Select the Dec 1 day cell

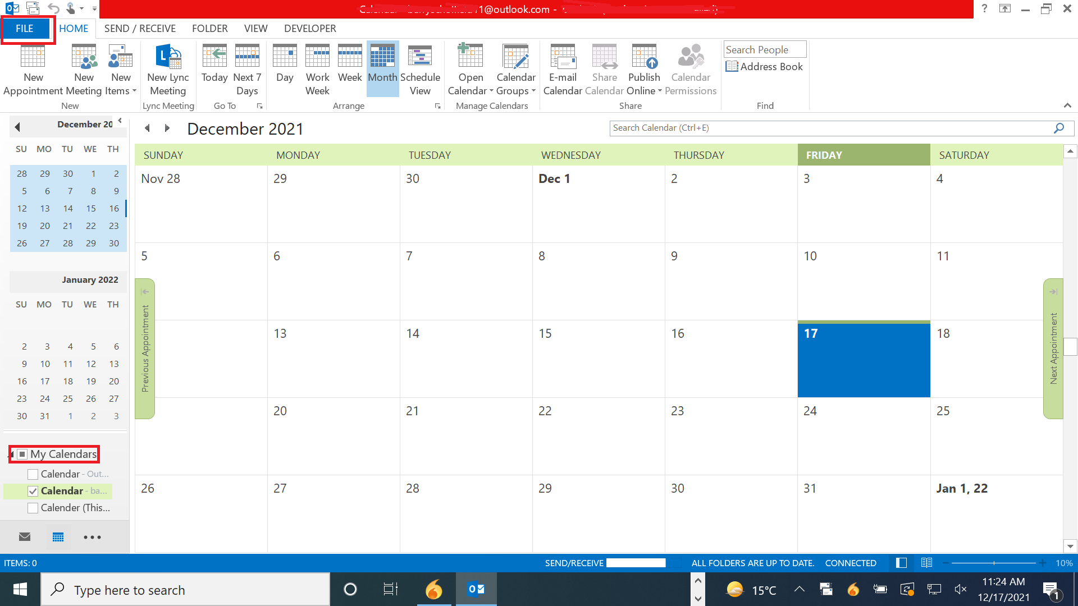click(599, 204)
